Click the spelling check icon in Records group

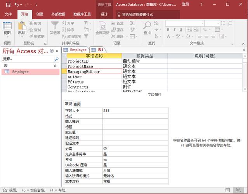tap(132, 29)
